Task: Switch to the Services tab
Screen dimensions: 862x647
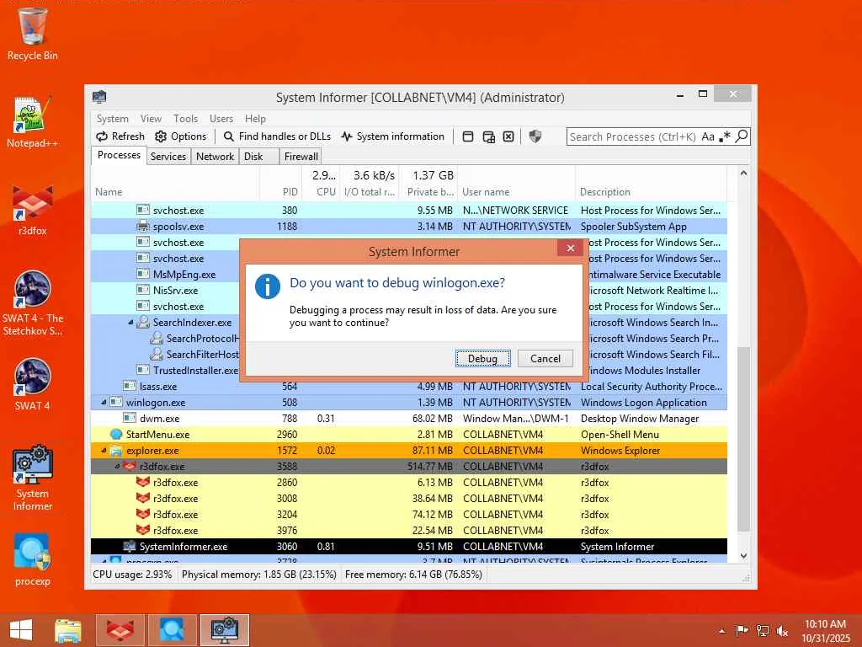Action: point(168,157)
